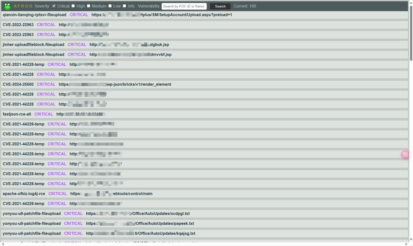Focus the Search by POC ID field
This screenshot has height=246, width=413.
coord(184,6)
